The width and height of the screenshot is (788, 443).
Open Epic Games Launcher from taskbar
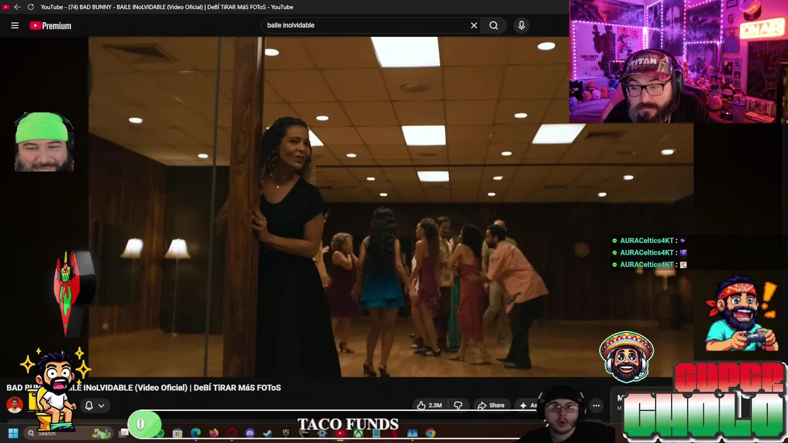(286, 433)
